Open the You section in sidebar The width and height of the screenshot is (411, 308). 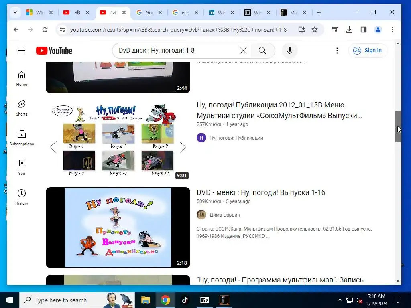(22, 168)
